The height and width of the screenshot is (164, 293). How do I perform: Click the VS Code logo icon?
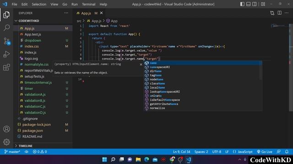point(5,4)
